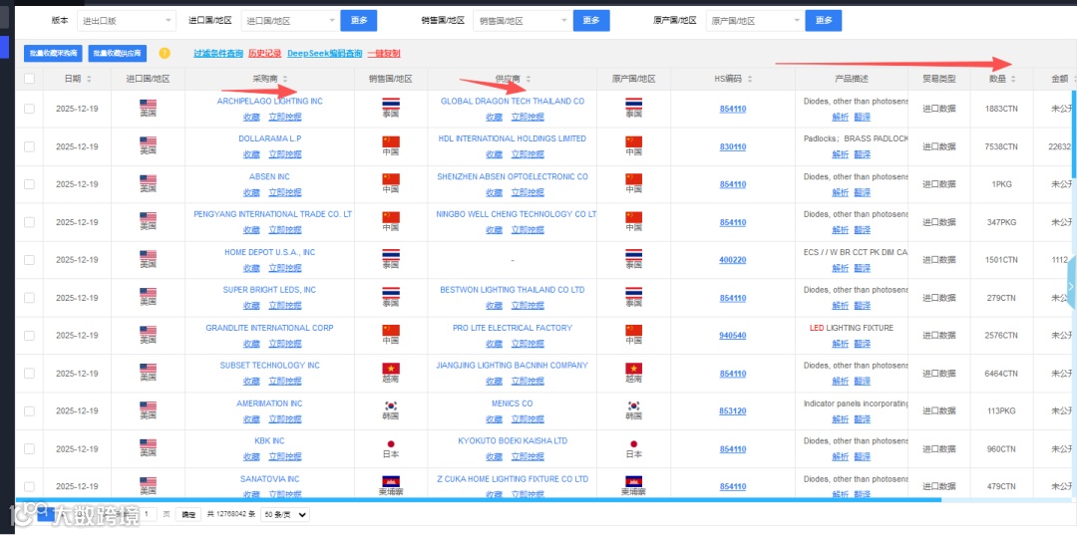The width and height of the screenshot is (1077, 535).
Task: Open HS code 853120 link
Action: coord(733,411)
